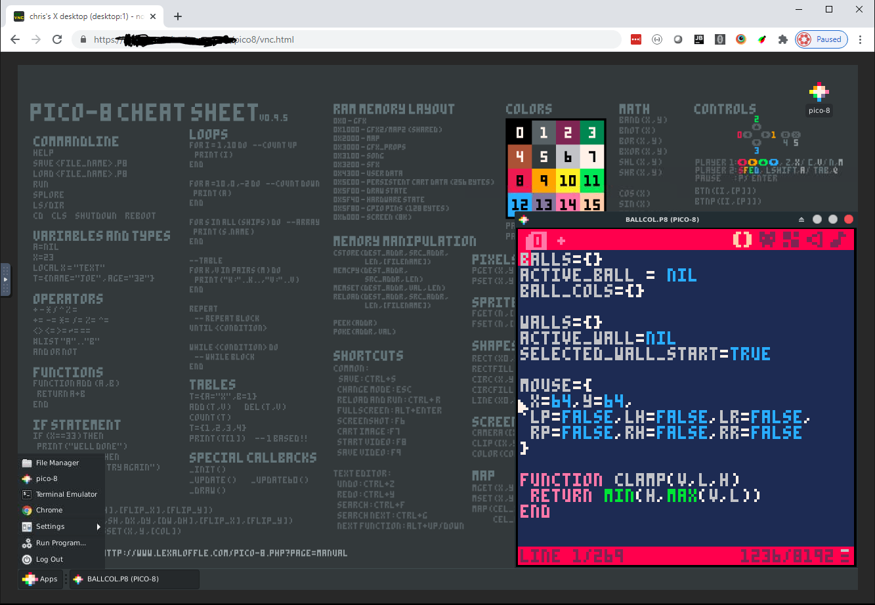Open the SFX editor (speaker icon)
This screenshot has height=605, width=875.
pos(815,240)
